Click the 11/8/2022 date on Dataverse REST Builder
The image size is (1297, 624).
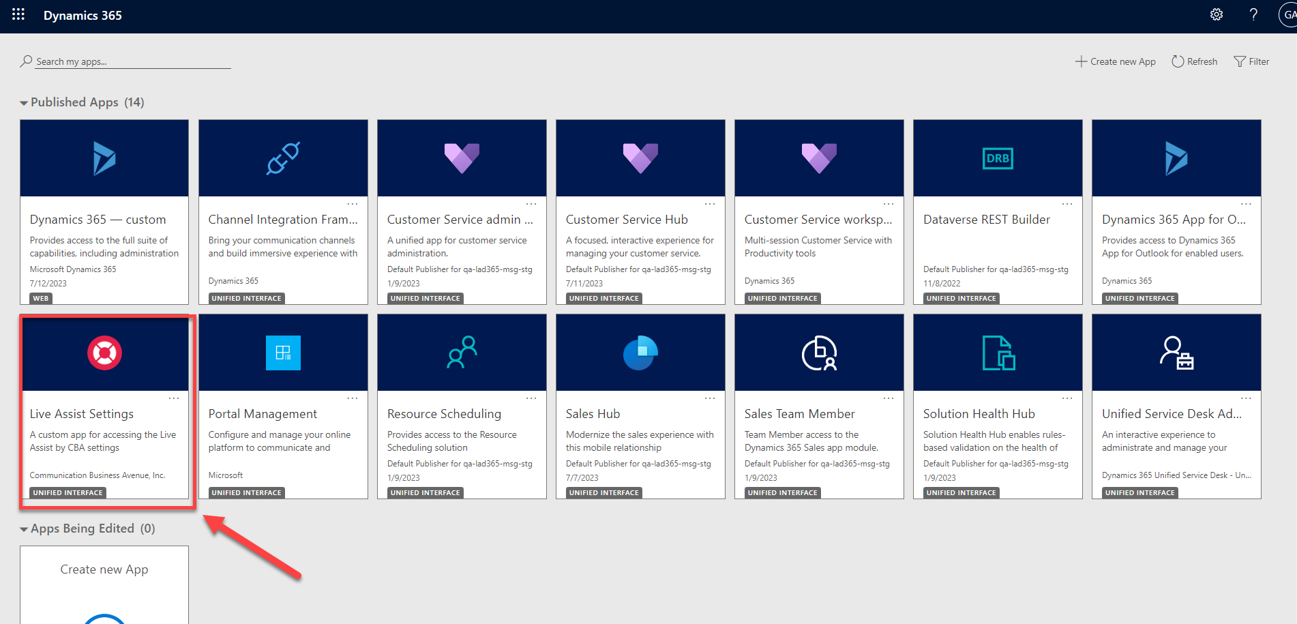[942, 284]
